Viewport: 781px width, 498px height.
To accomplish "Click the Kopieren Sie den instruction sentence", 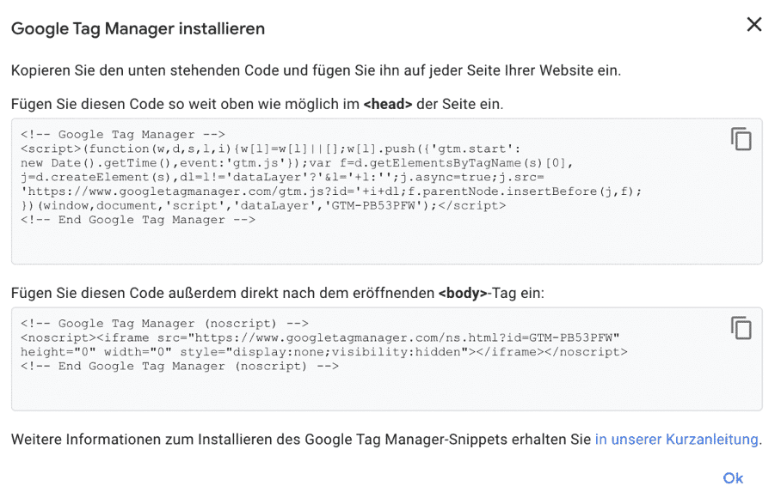I will coord(316,70).
